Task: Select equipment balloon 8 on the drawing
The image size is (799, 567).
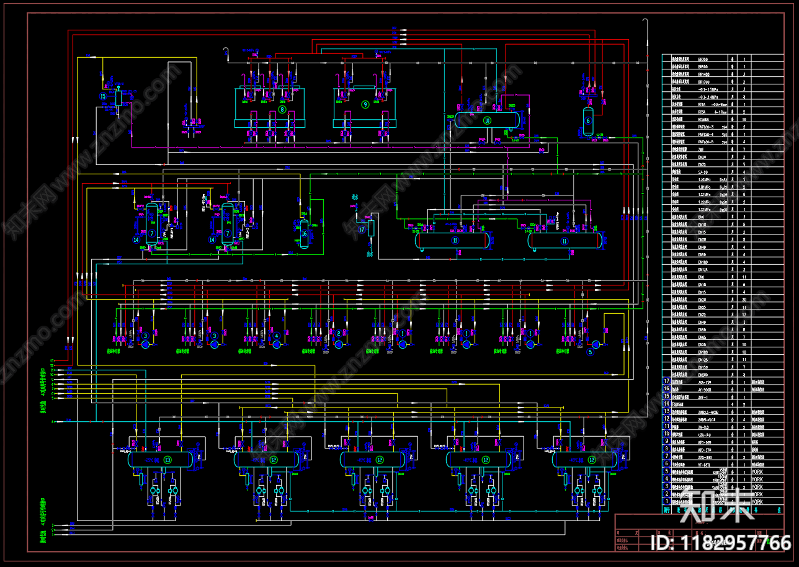Action: click(282, 109)
